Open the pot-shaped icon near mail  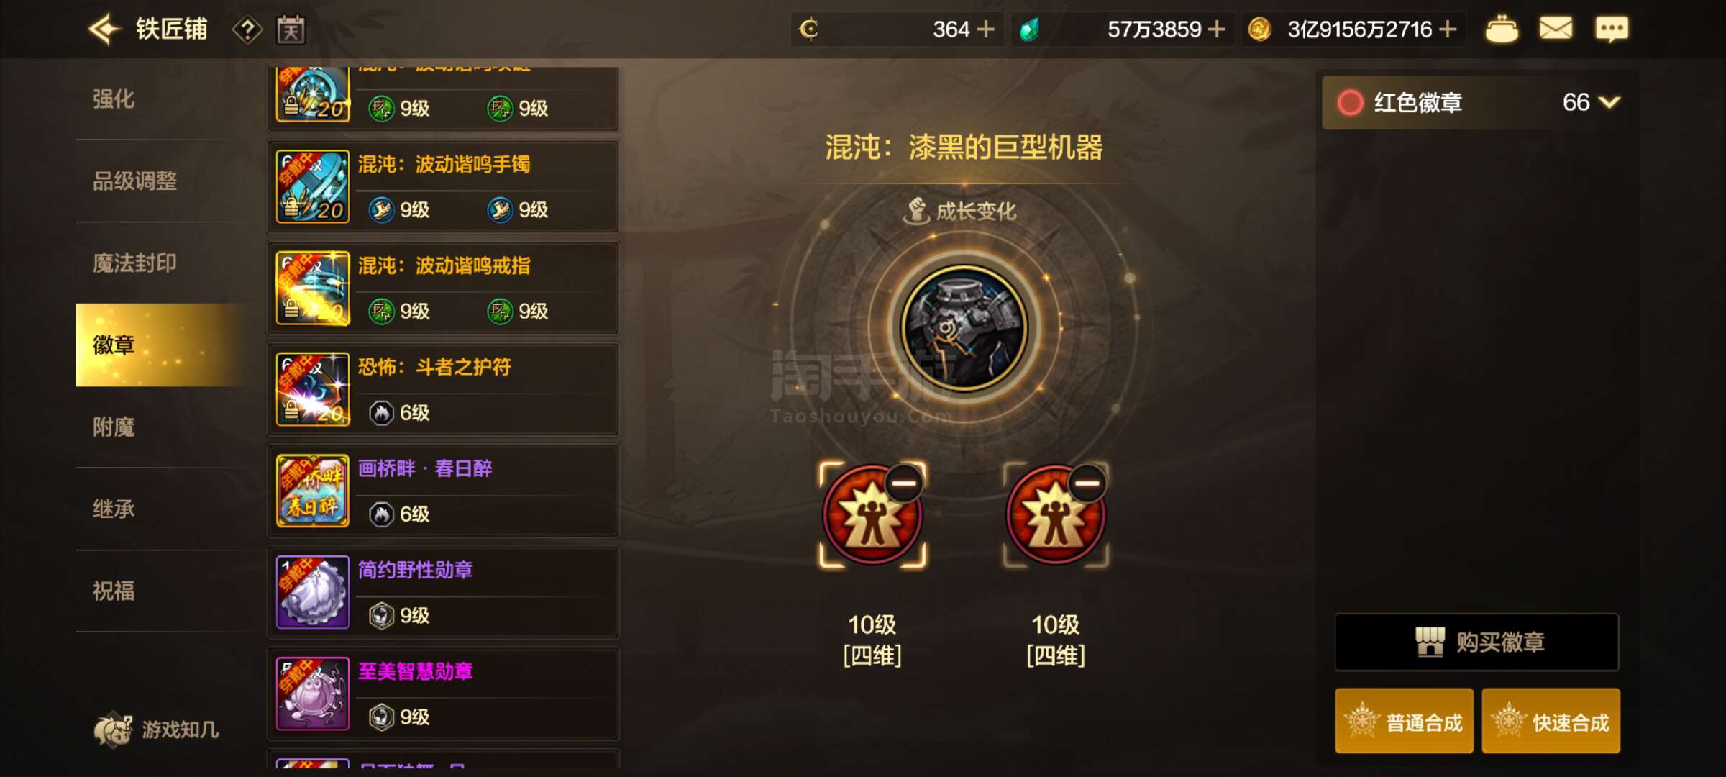[1502, 29]
